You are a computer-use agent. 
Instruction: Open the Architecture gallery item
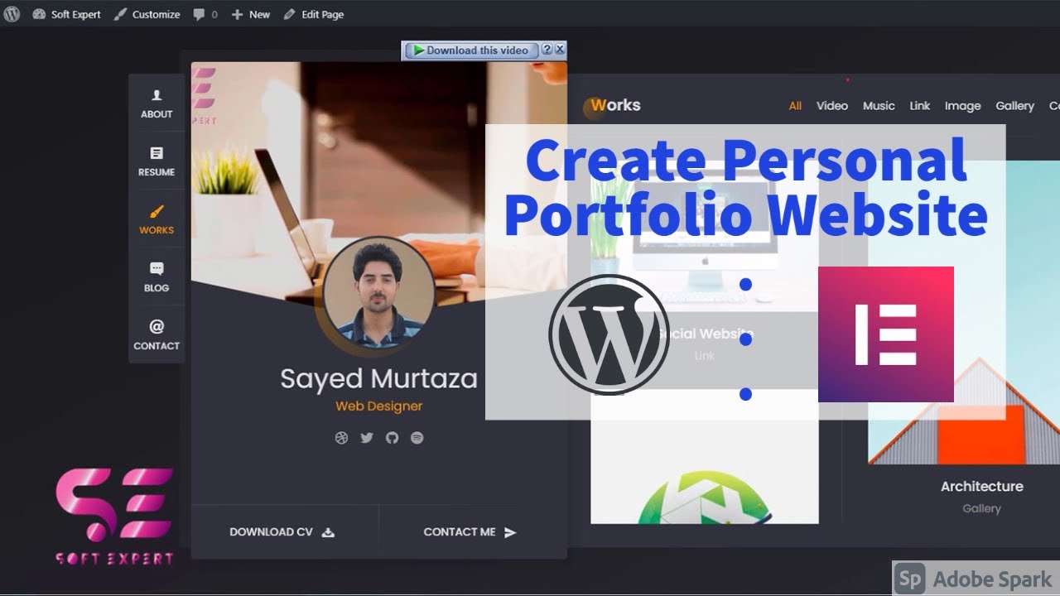click(x=982, y=487)
